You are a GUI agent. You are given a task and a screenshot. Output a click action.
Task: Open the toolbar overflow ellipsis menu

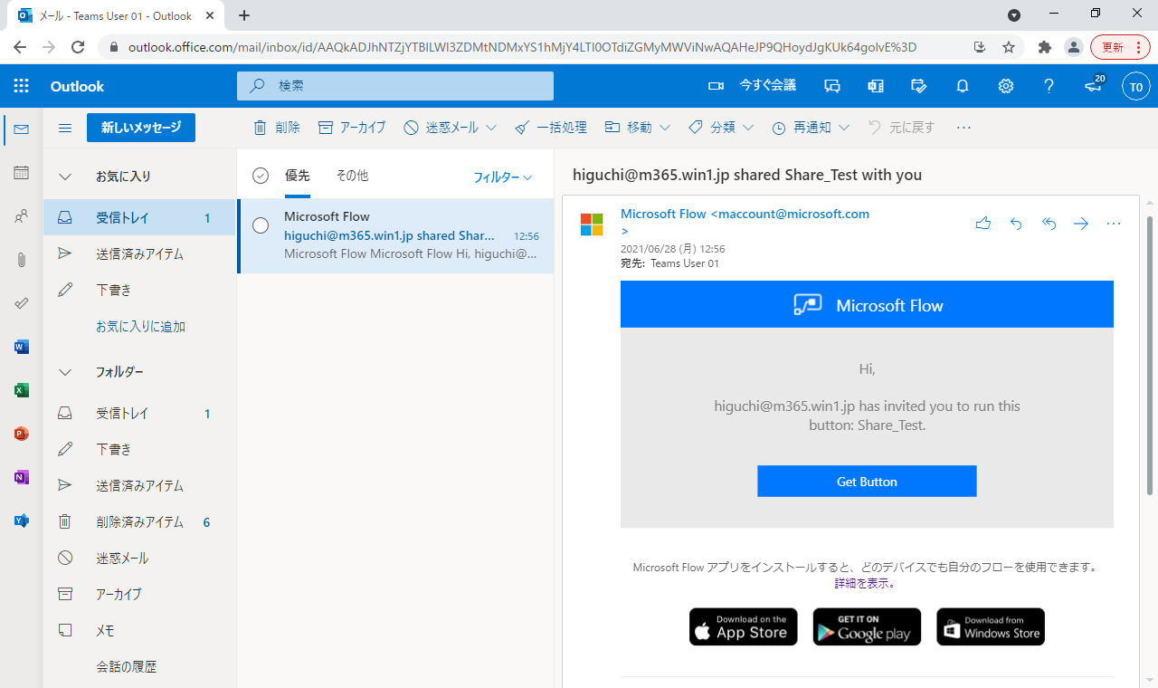click(x=963, y=128)
